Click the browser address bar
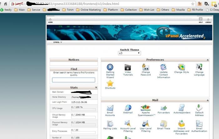Viewport: 219px width, 139px height. 103,4
